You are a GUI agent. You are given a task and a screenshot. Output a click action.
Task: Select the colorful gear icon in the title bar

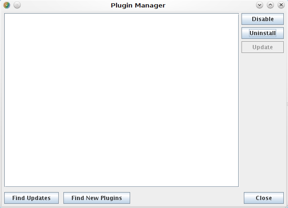[x=7, y=5]
